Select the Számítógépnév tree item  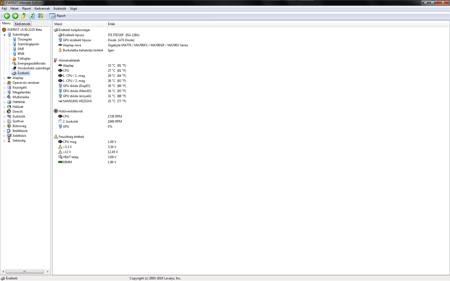click(28, 44)
